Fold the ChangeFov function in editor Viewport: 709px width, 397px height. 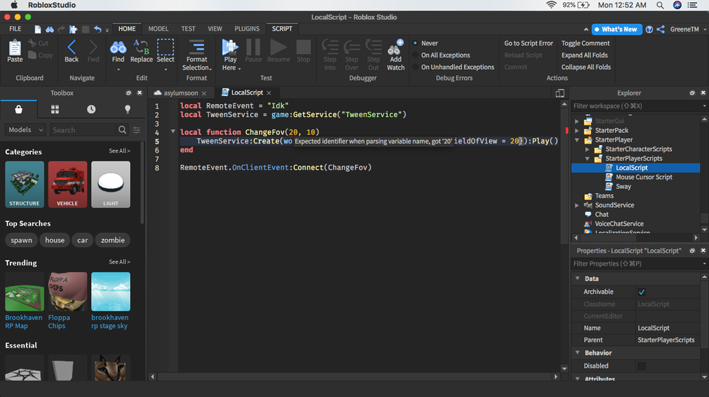[173, 132]
